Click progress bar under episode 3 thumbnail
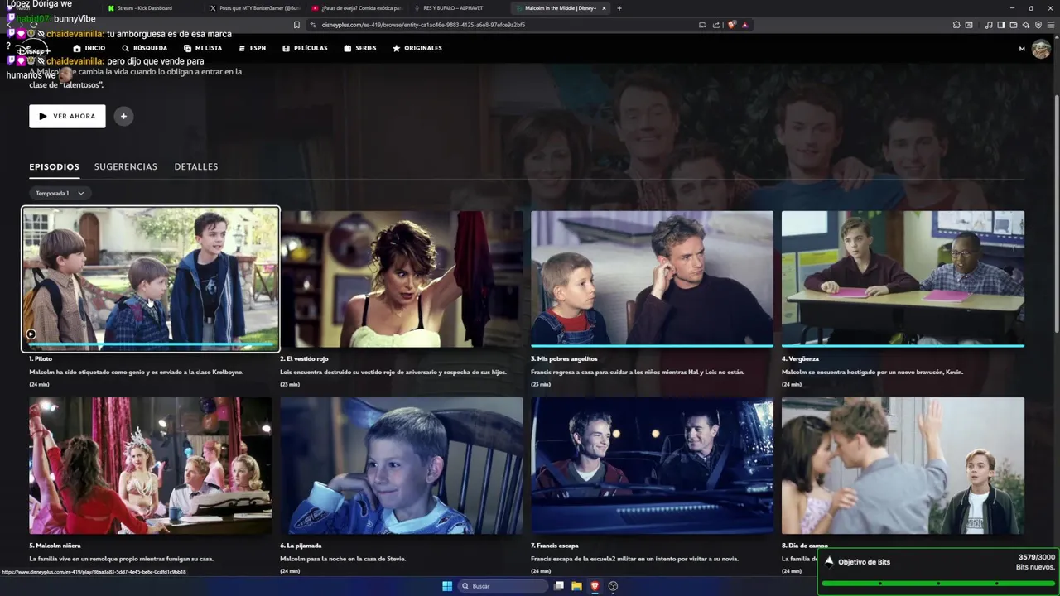 652,346
